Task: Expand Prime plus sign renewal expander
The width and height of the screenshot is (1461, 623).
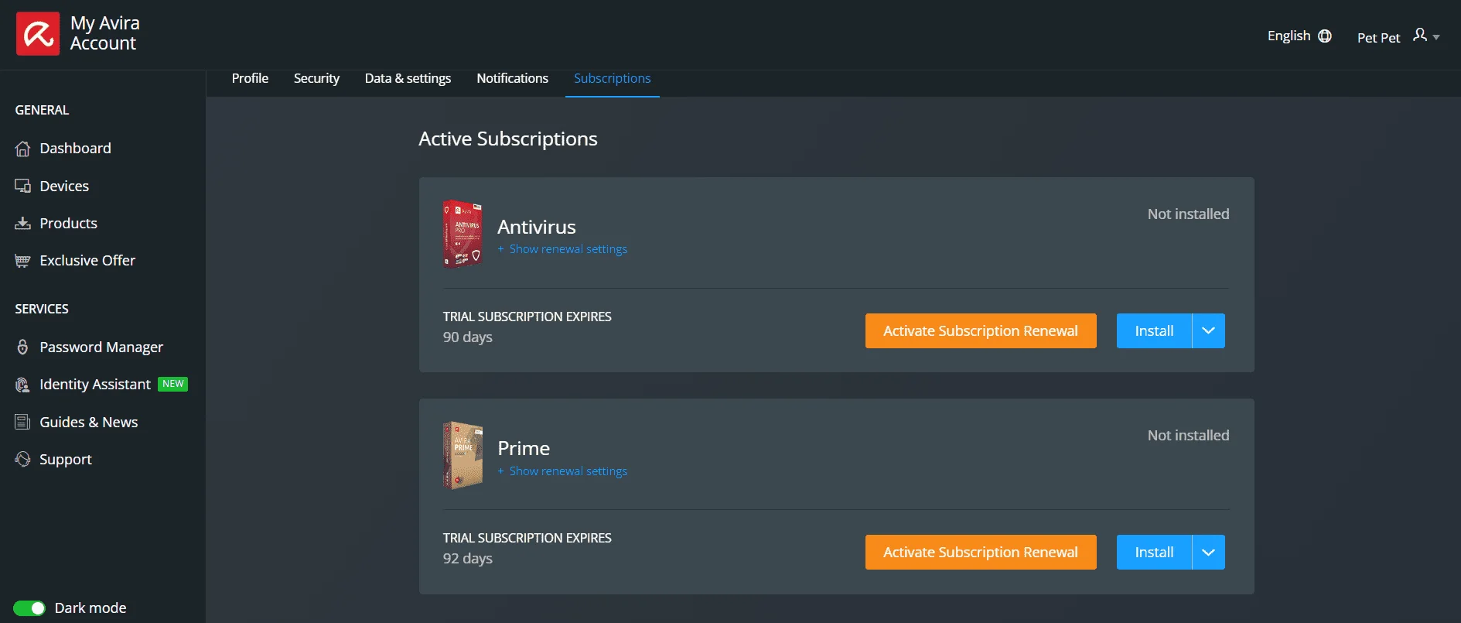Action: 501,471
